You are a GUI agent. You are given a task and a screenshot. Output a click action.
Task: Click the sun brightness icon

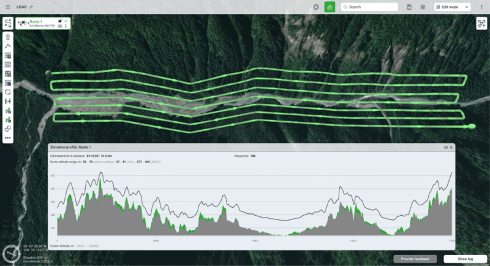(315, 7)
